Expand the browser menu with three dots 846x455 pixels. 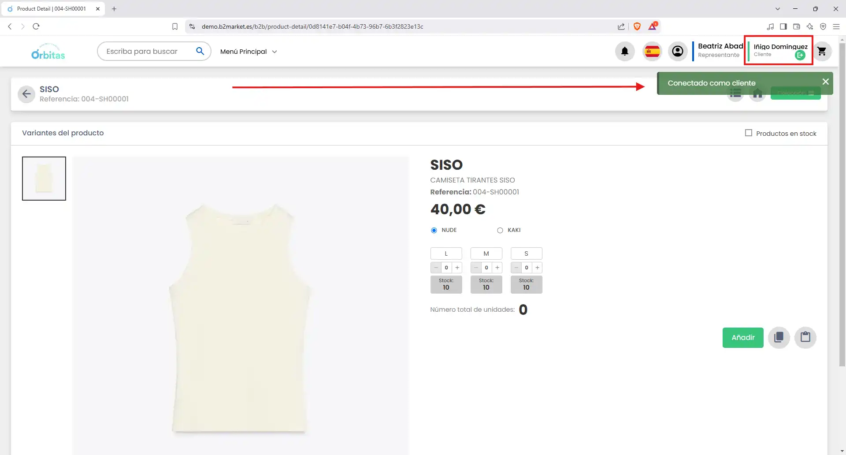(836, 26)
